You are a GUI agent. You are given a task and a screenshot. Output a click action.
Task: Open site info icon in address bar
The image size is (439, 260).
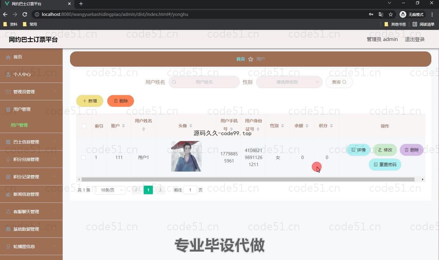[x=37, y=14]
